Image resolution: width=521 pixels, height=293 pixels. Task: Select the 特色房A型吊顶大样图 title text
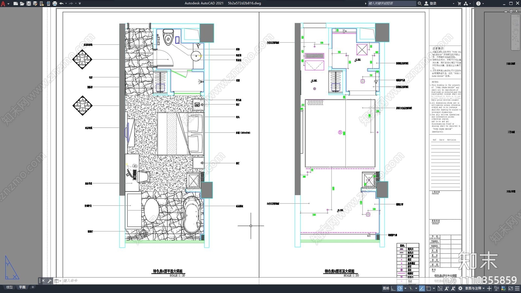[339, 271]
